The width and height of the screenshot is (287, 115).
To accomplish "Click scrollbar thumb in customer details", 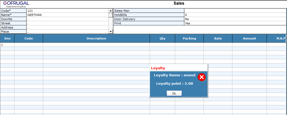I will (x=110, y=15).
